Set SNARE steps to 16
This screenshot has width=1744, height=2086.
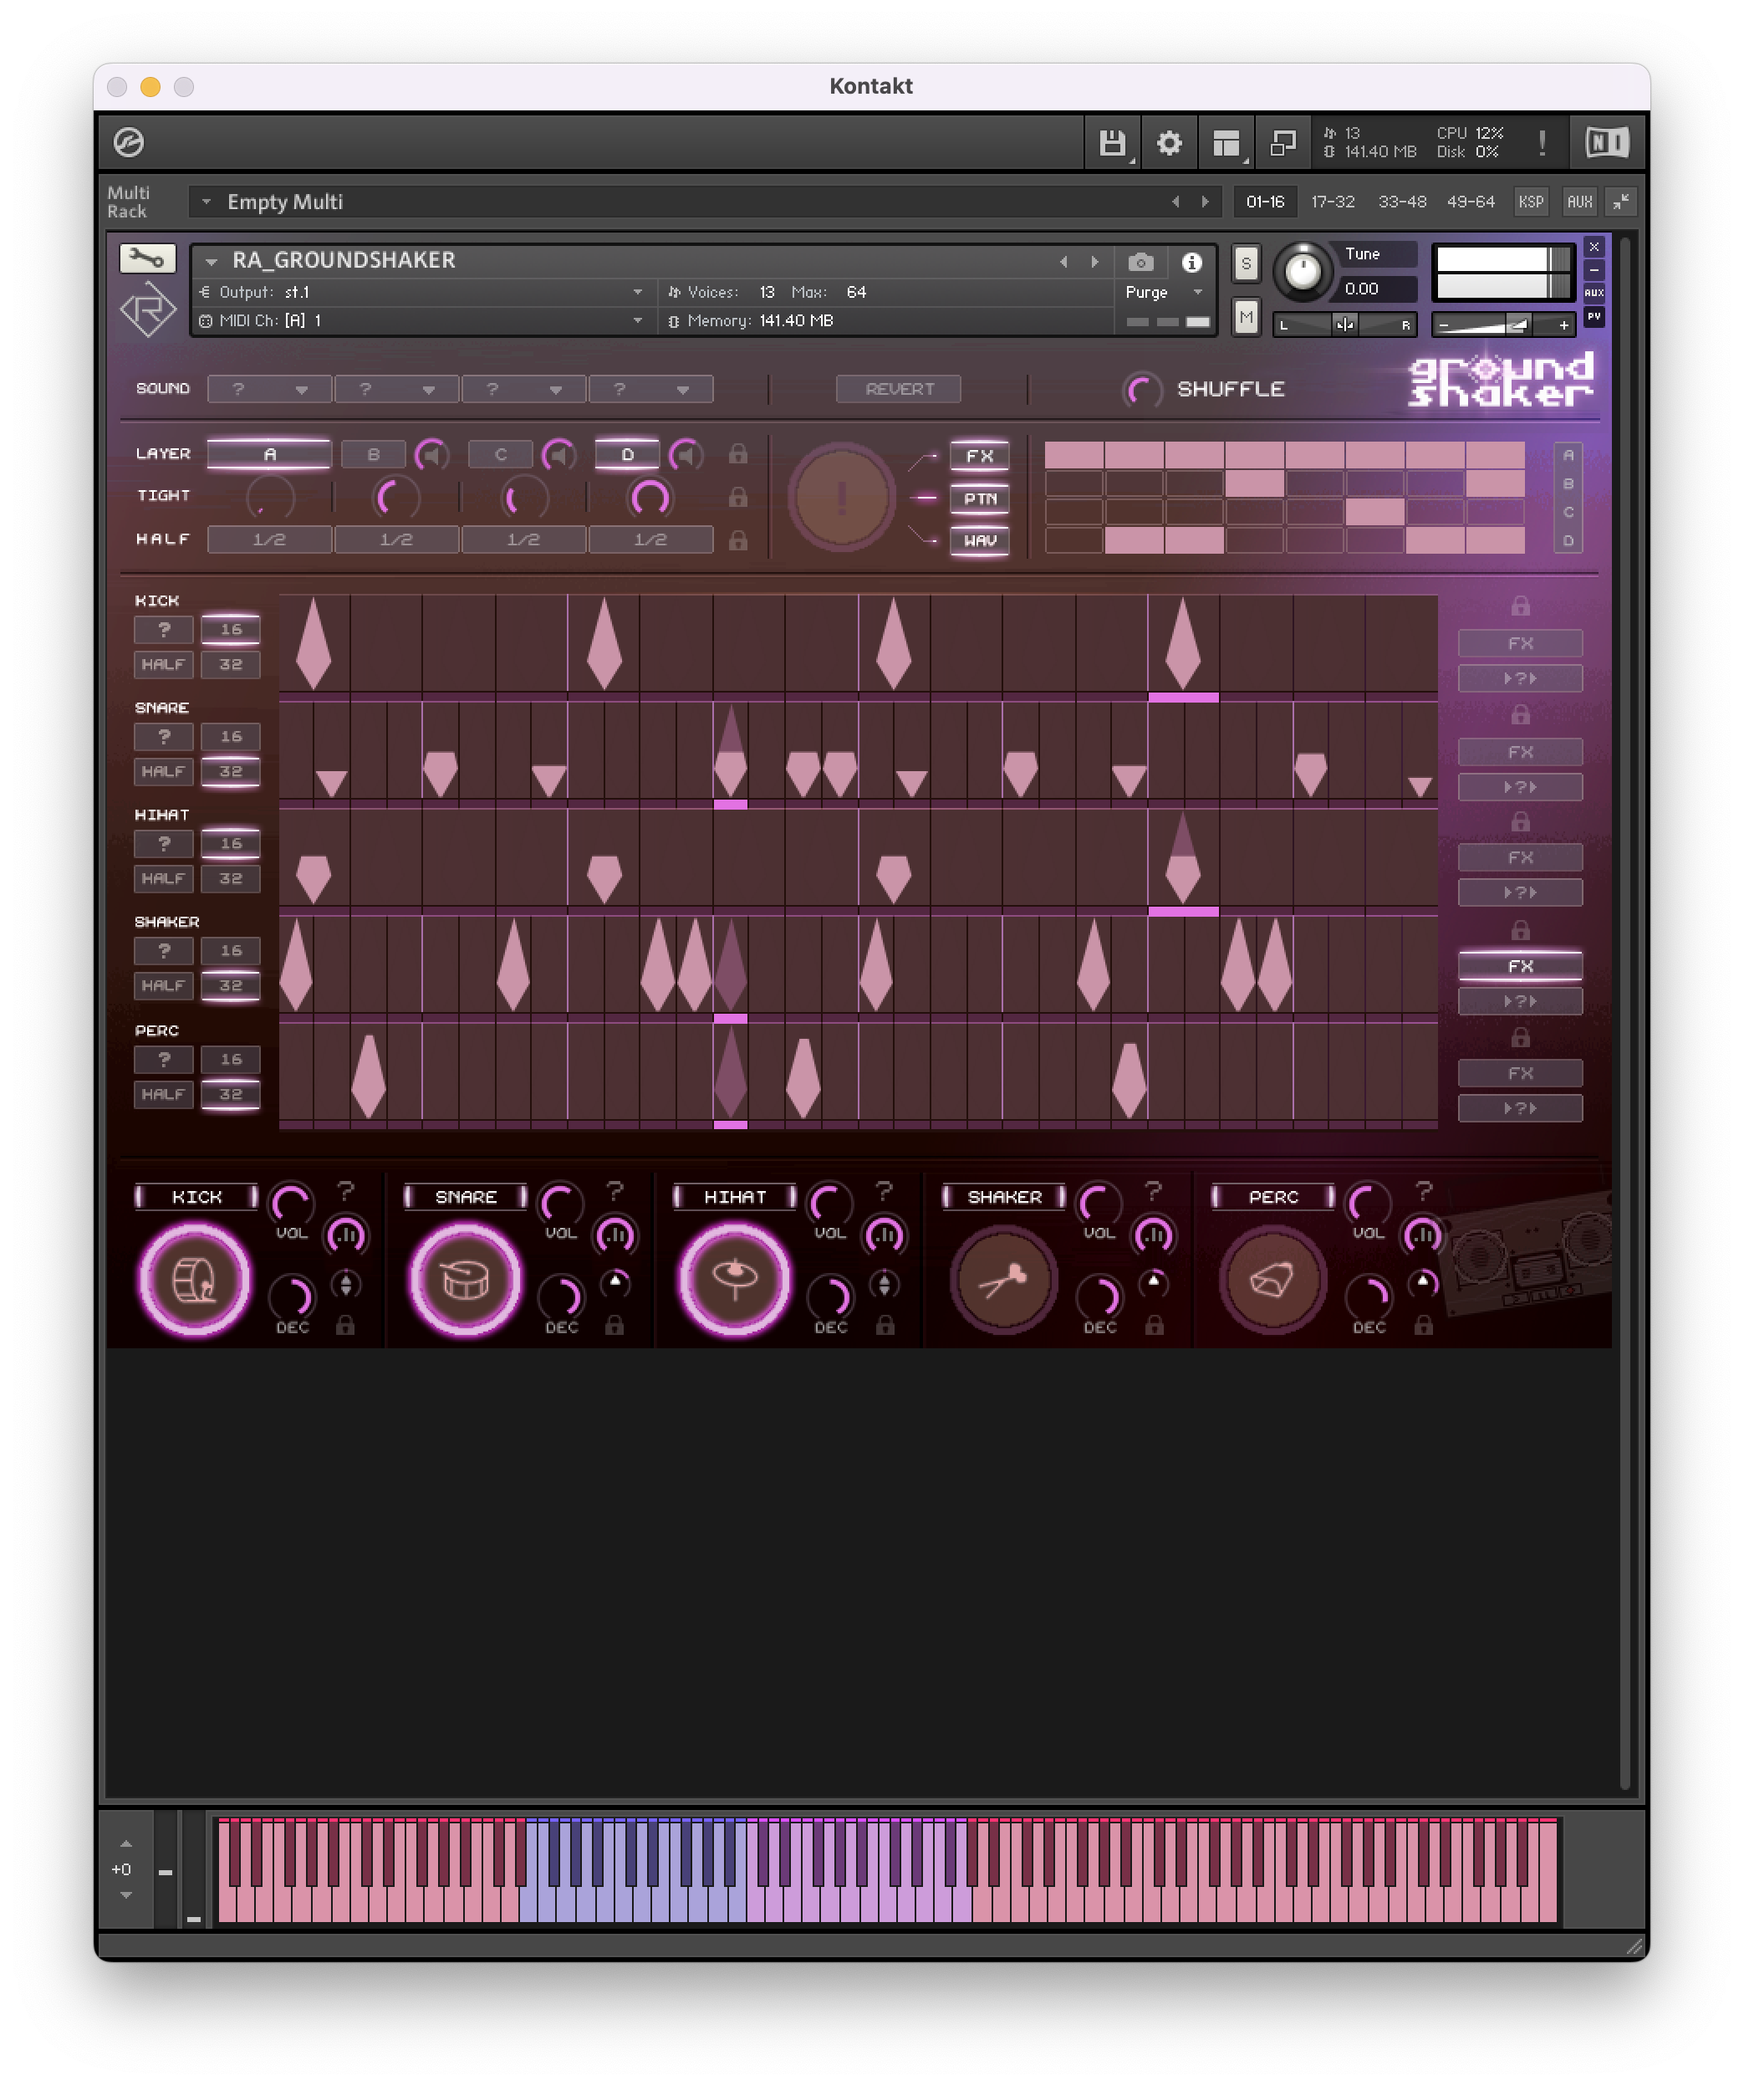[x=231, y=736]
